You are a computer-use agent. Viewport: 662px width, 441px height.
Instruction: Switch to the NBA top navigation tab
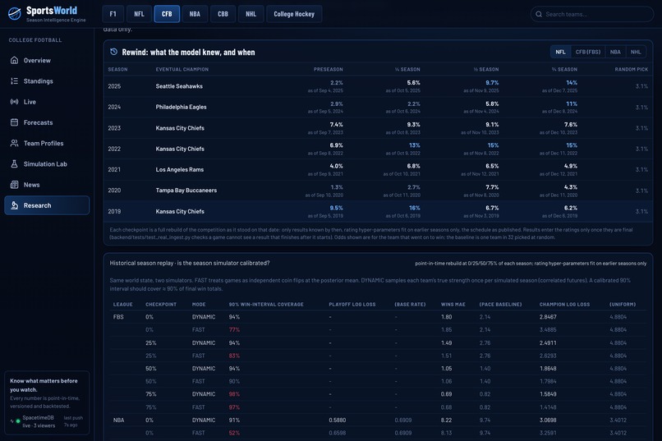[195, 14]
